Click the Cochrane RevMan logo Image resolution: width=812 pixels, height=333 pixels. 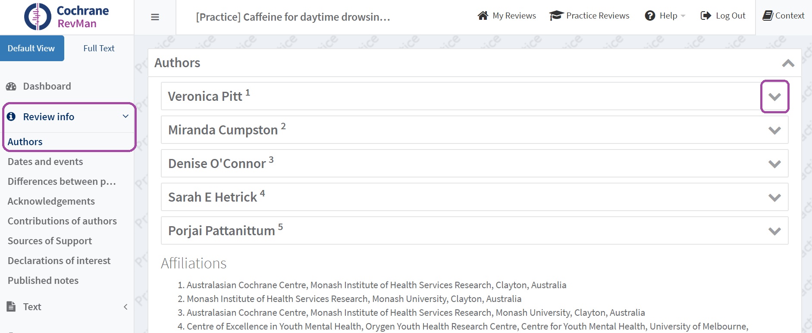66,17
